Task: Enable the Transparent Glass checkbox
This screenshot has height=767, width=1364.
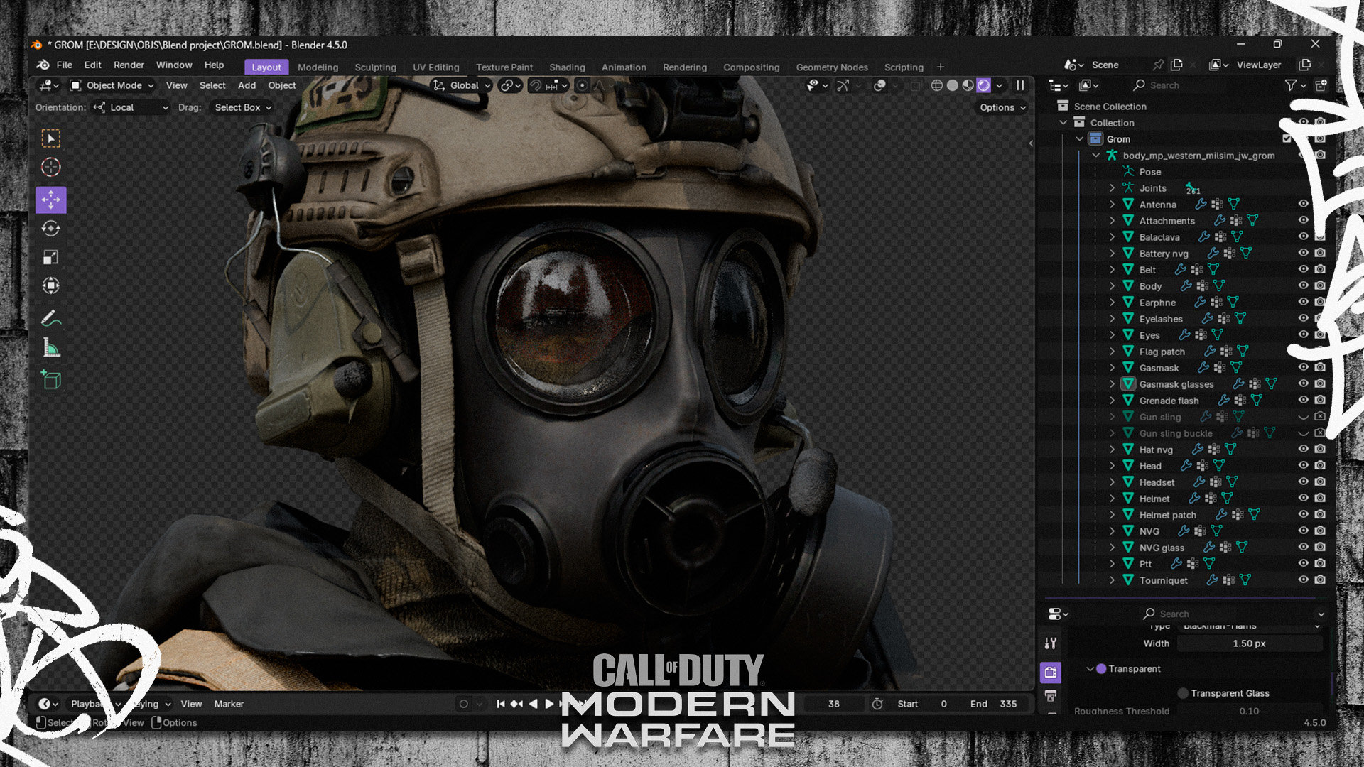Action: tap(1183, 693)
